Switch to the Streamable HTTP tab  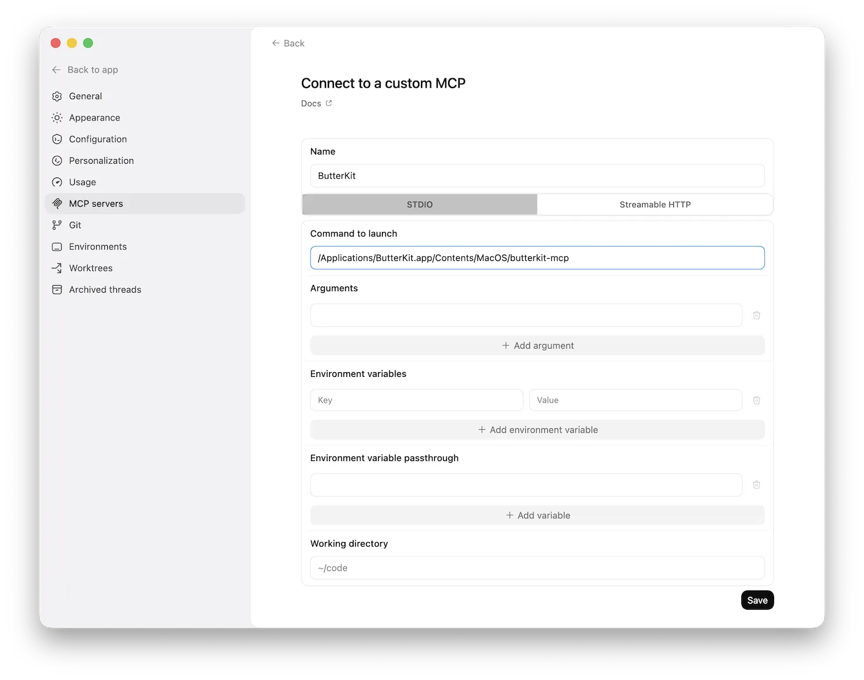pos(654,204)
